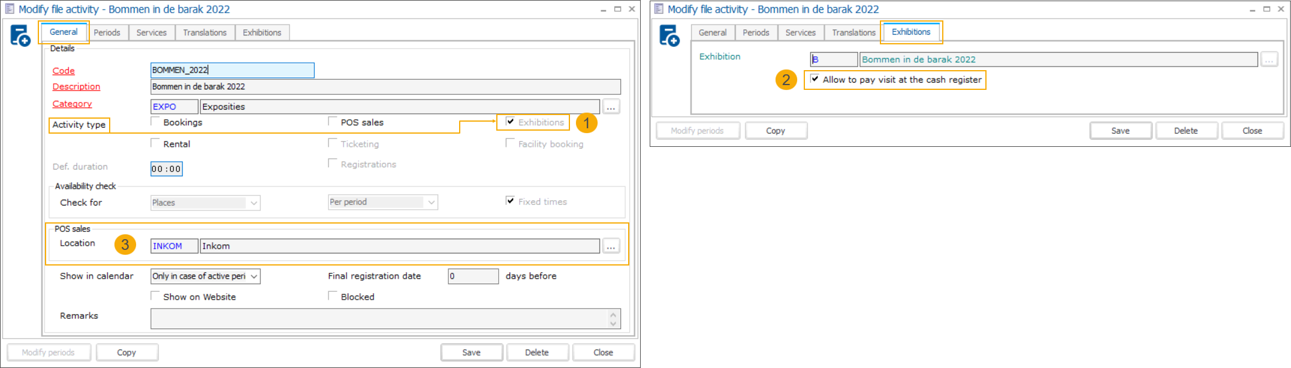Click the Category code field EXPO
The height and width of the screenshot is (368, 1291).
[x=174, y=107]
